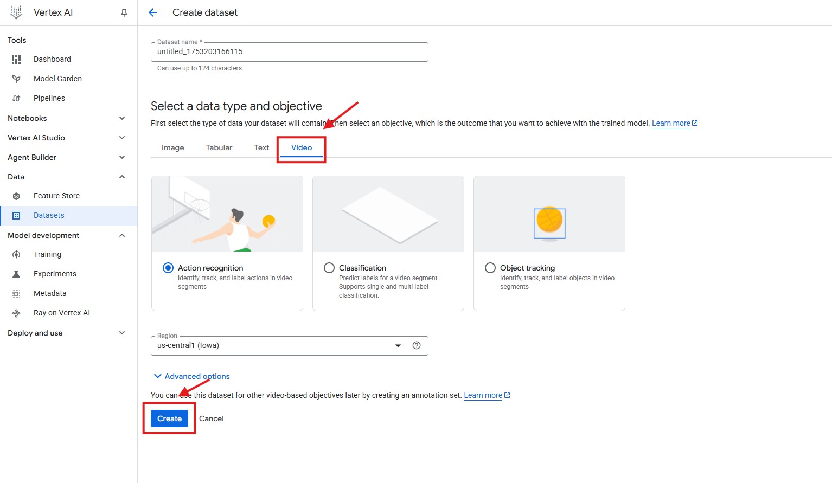832x483 pixels.
Task: Click the Cancel button
Action: pyautogui.click(x=211, y=418)
